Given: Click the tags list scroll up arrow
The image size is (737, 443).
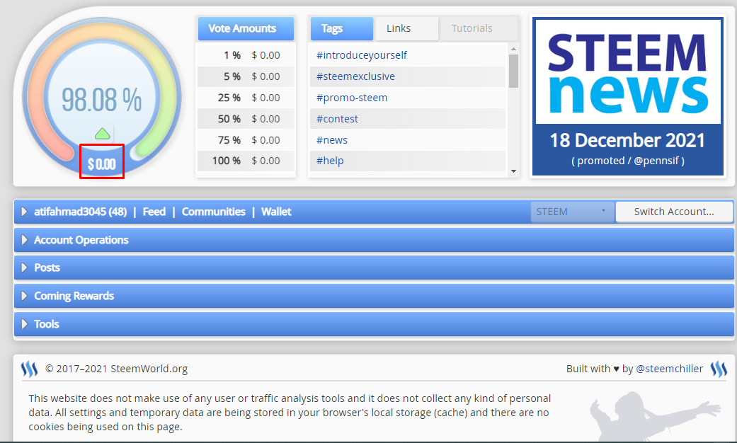Looking at the screenshot, I should [513, 49].
